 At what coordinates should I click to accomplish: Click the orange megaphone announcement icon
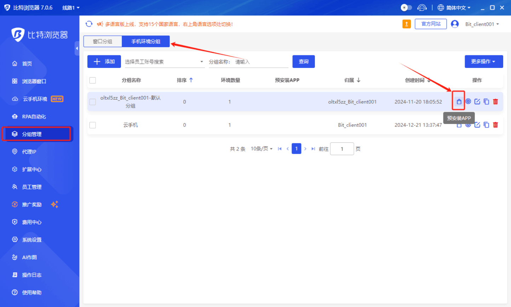(100, 24)
